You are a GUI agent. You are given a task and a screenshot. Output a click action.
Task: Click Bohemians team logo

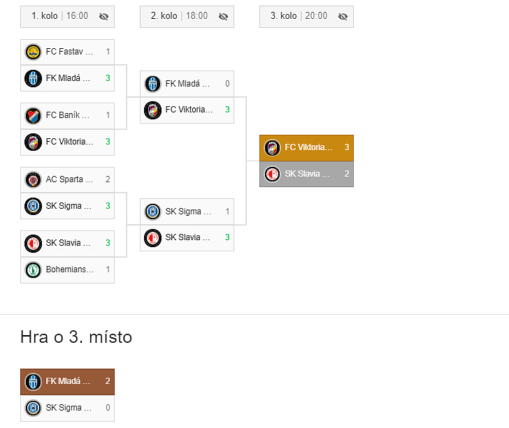(33, 270)
